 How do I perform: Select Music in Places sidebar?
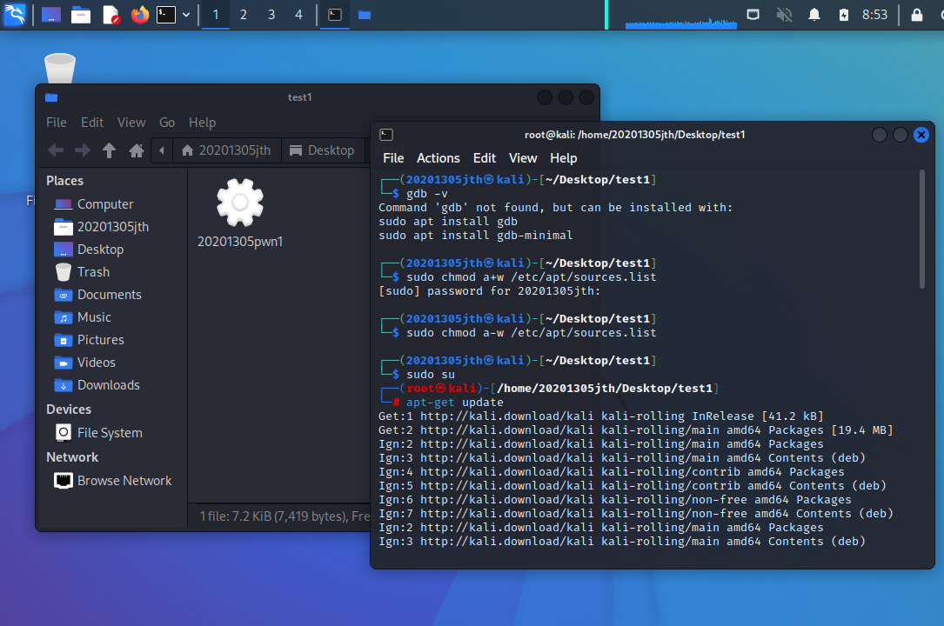coord(94,317)
